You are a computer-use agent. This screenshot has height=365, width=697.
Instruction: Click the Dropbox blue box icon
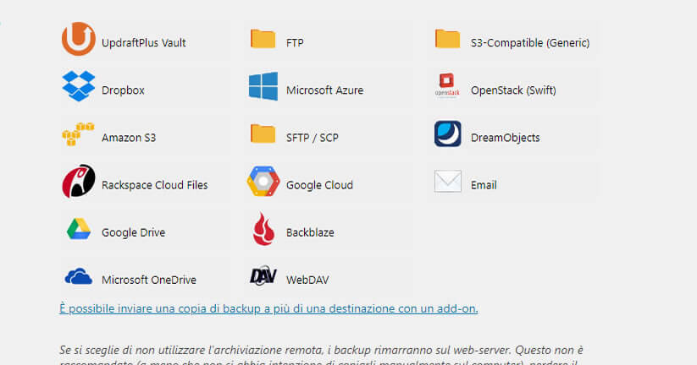pos(79,86)
